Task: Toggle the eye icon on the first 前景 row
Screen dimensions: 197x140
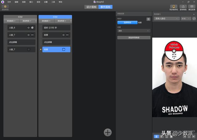Action: [x=63, y=35]
